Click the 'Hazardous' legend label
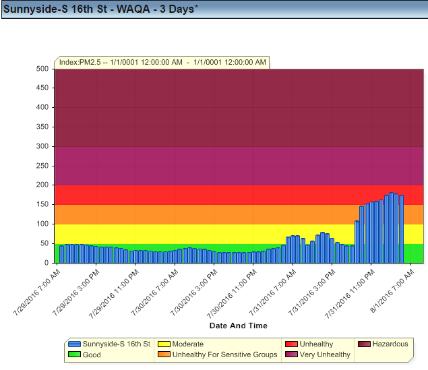Image resolution: width=428 pixels, height=370 pixels. 390,344
